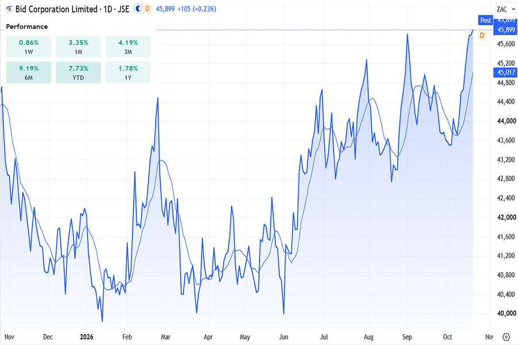
Task: Click the Feb label on the time axis
Action: point(127,337)
